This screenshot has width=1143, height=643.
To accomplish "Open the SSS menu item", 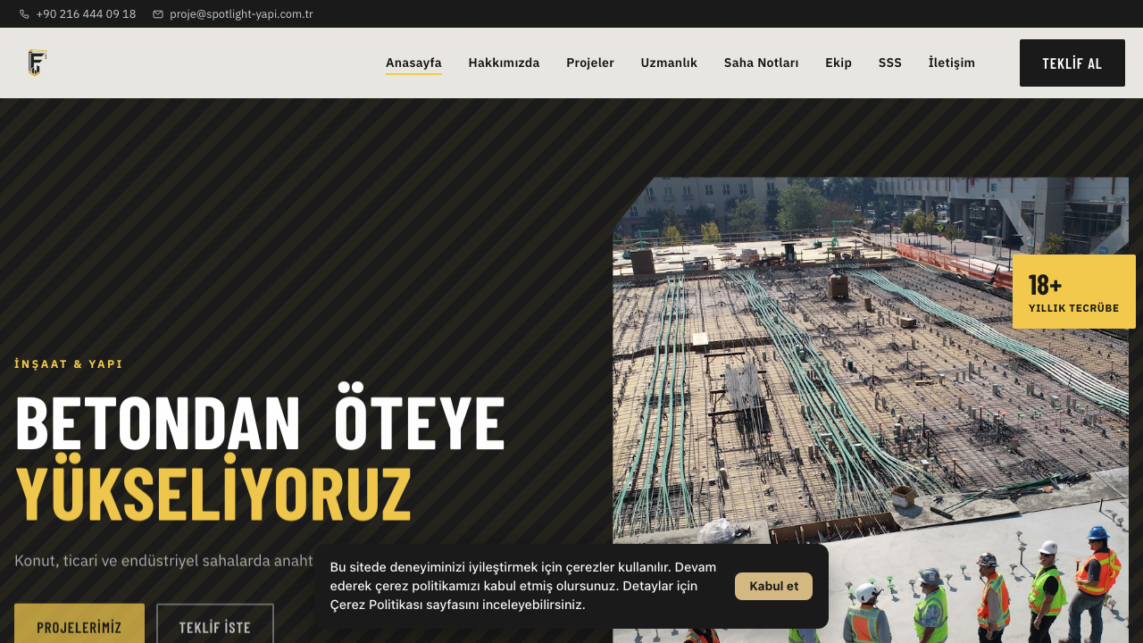I will click(x=890, y=63).
